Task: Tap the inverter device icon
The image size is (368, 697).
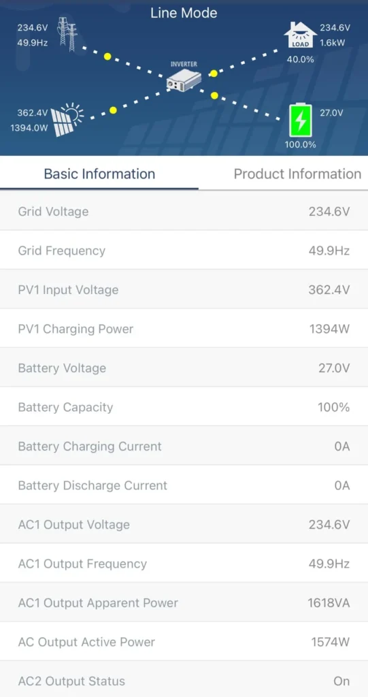Action: (x=184, y=79)
